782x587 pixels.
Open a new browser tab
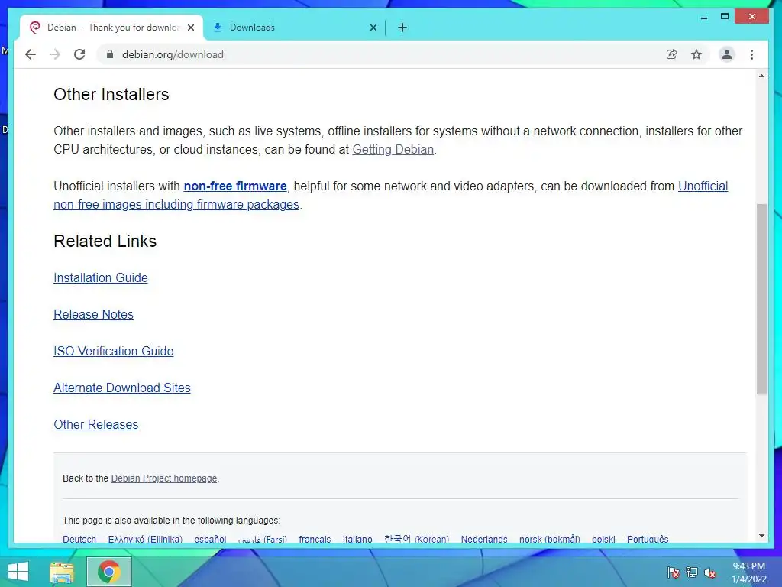pyautogui.click(x=402, y=28)
